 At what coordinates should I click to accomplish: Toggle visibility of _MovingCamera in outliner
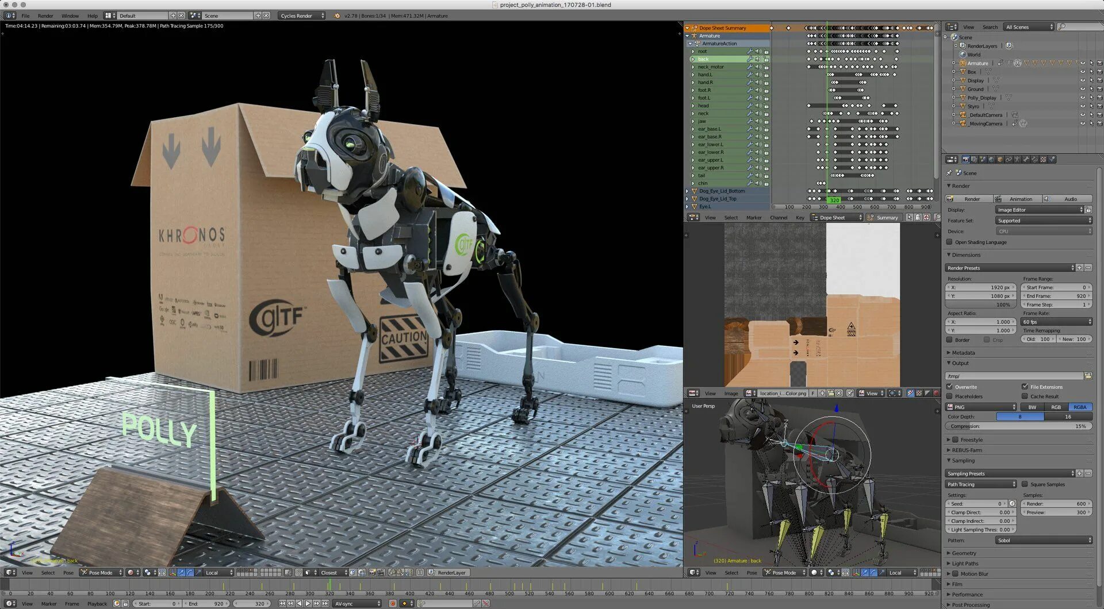1082,124
